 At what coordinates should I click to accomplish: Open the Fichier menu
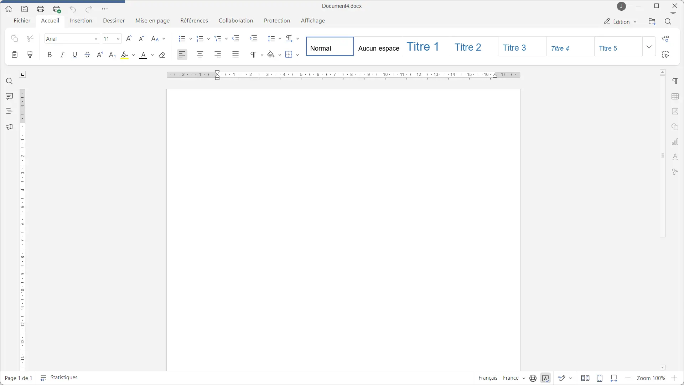point(22,21)
